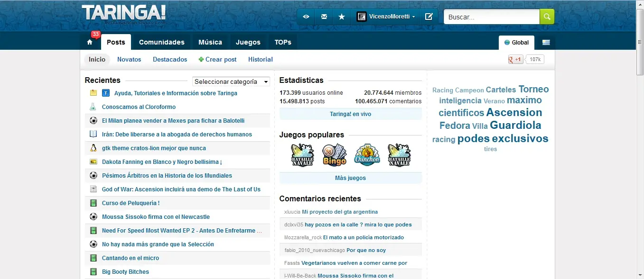Image resolution: width=644 pixels, height=279 pixels.
Task: Switch to TOPs tab
Action: 283,42
